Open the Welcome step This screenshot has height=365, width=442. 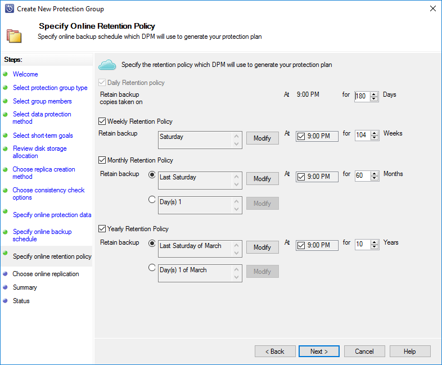tap(25, 74)
